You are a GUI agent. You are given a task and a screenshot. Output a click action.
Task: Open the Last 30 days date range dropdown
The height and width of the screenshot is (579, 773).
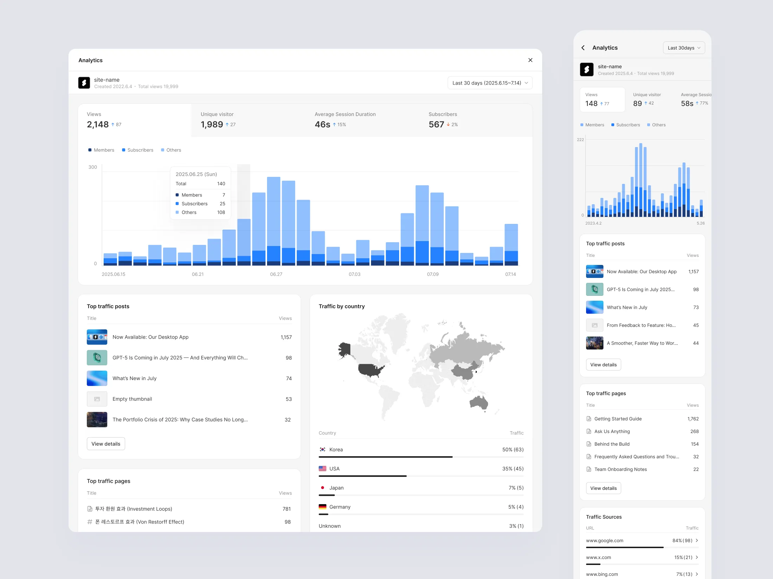[x=490, y=83]
